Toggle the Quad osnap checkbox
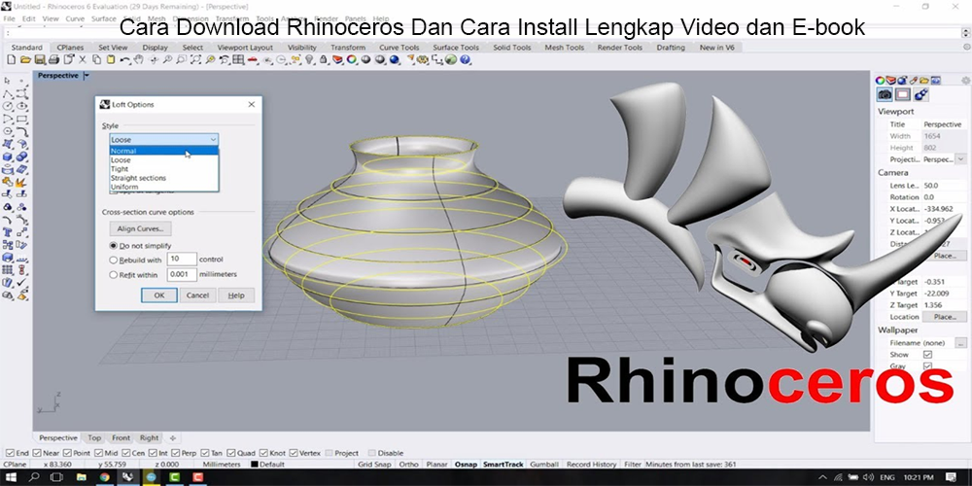Screen dimensions: 972x486 [x=231, y=453]
